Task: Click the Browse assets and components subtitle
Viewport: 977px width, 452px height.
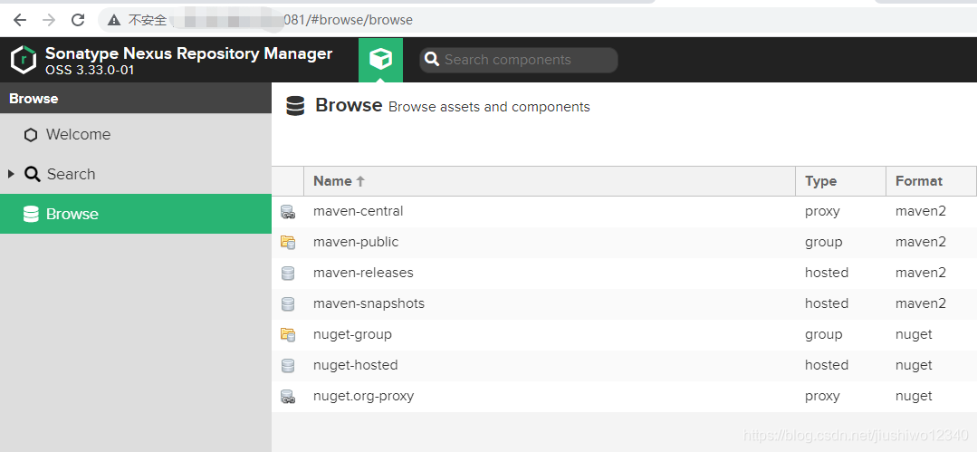Action: (489, 107)
